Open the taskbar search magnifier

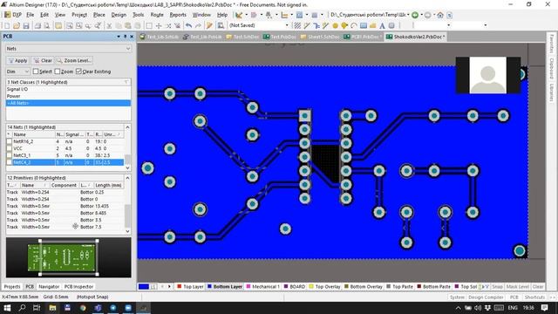tap(22, 308)
